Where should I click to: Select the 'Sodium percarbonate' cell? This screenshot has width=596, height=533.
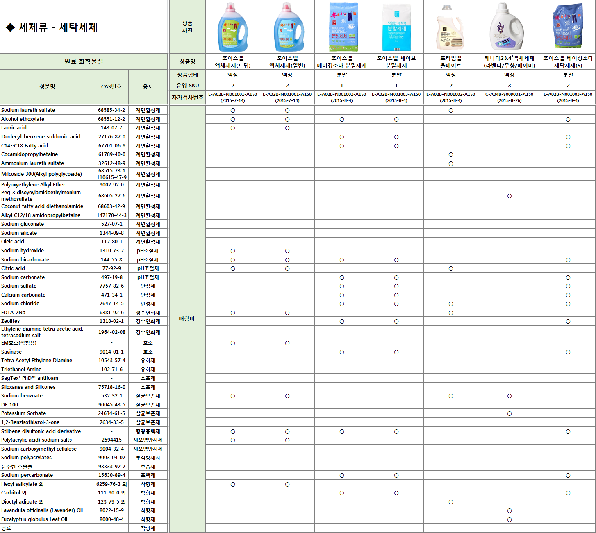point(48,475)
